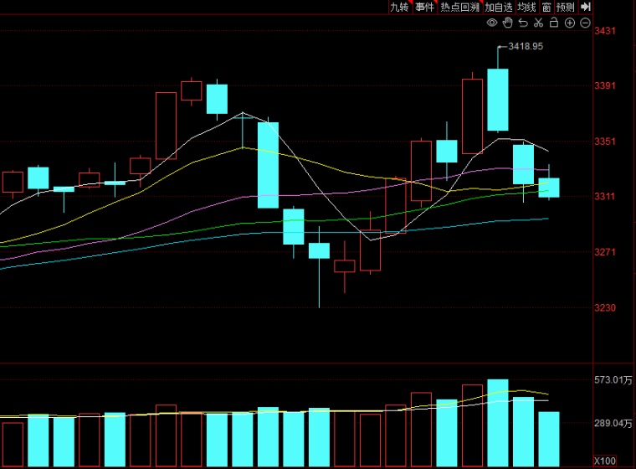
Task: Open the 热点回溯 hotspot review button
Action: (460, 7)
